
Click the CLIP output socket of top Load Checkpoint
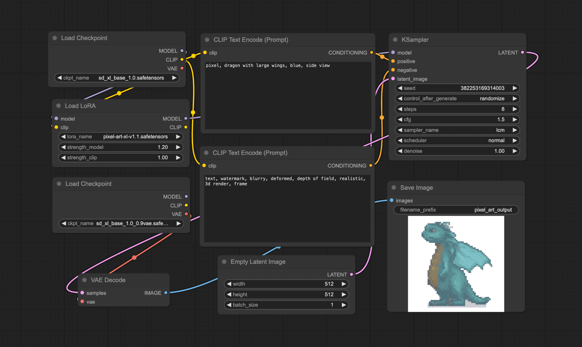pos(182,60)
